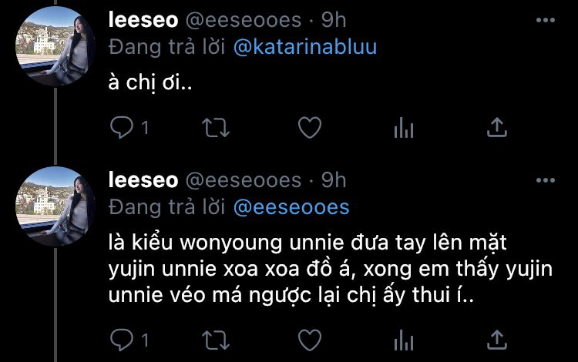
Task: Open more options on the first tweet
Action: coord(546,20)
